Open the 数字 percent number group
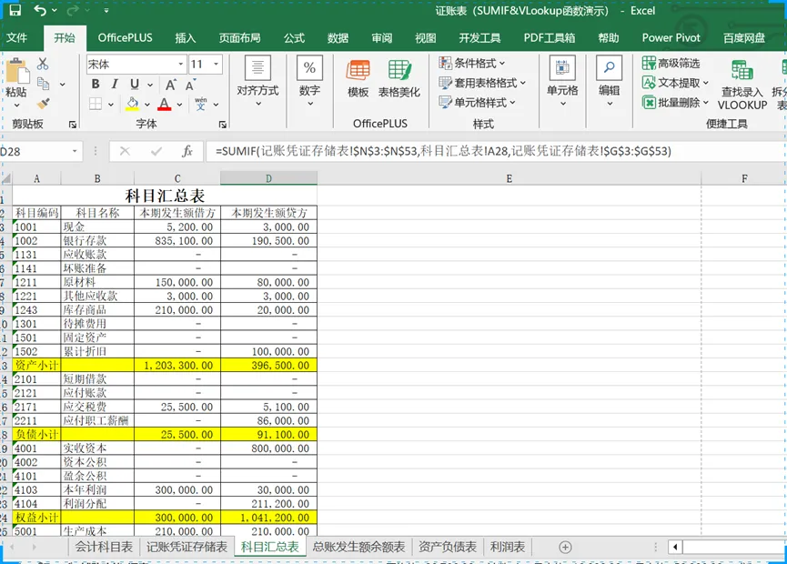Image resolution: width=787 pixels, height=564 pixels. (x=309, y=81)
